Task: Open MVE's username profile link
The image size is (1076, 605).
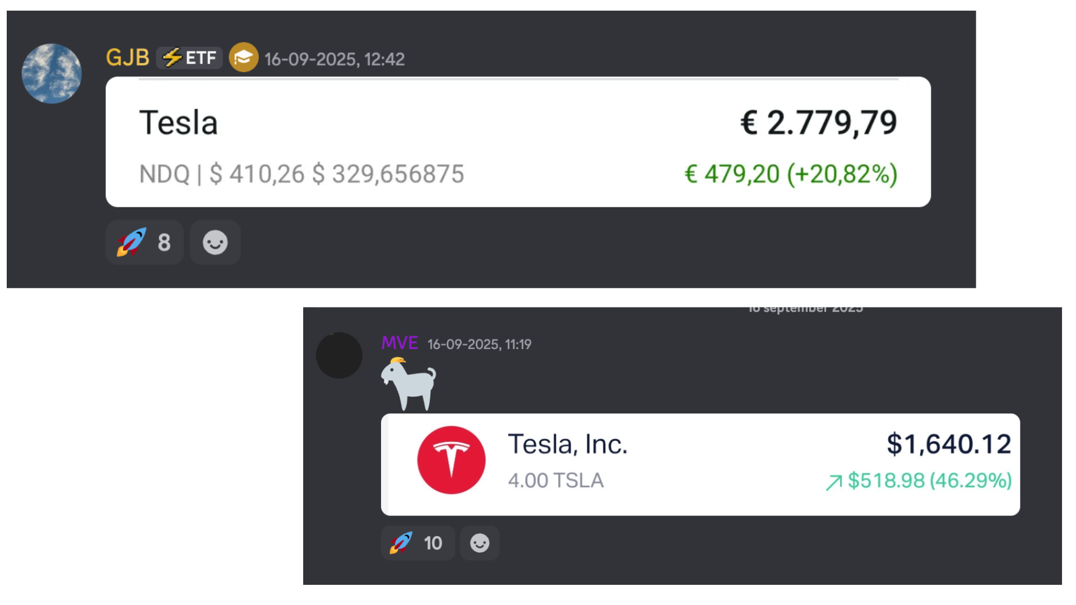Action: coord(399,343)
